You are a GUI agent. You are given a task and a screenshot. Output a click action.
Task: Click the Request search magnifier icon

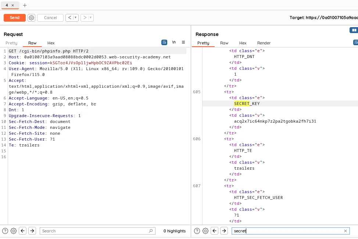click(151, 231)
